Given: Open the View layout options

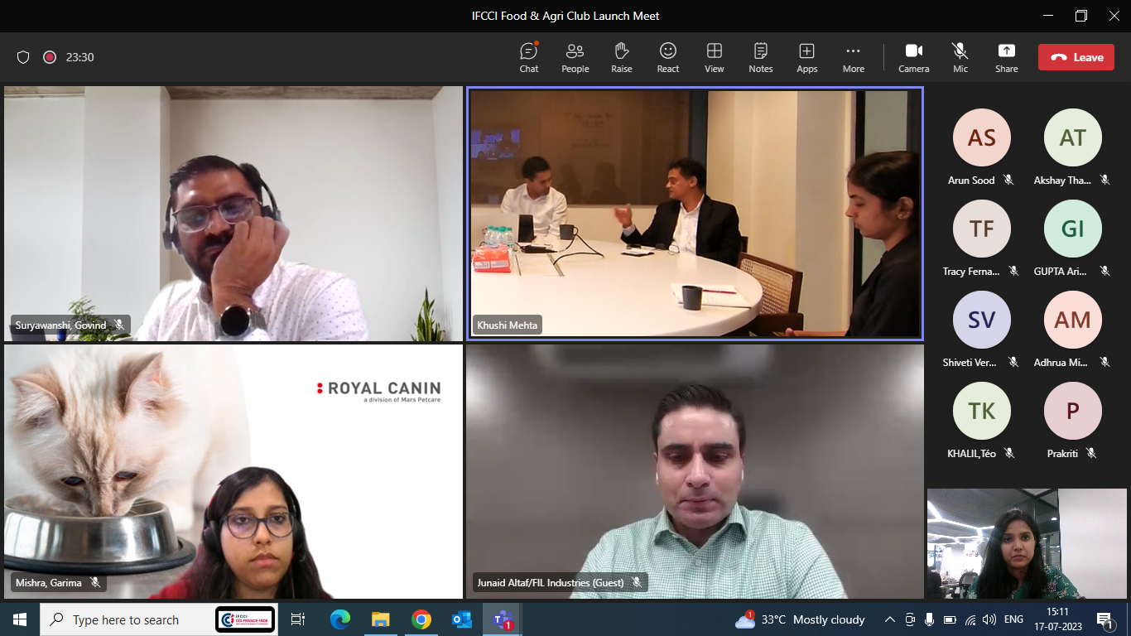Looking at the screenshot, I should [714, 57].
